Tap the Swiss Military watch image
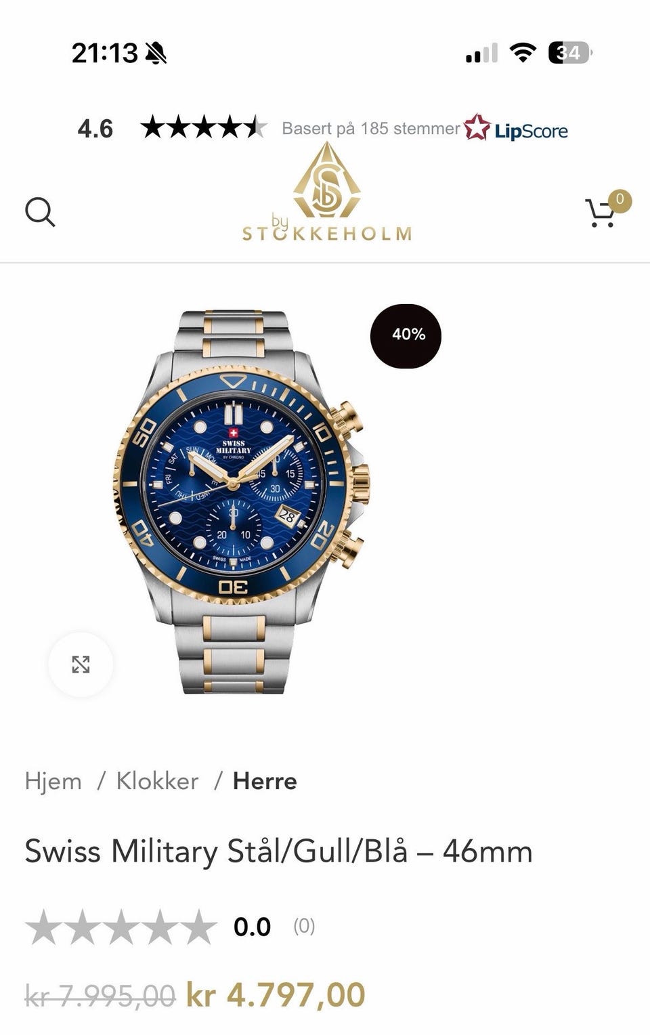The image size is (650, 1035). [x=242, y=502]
